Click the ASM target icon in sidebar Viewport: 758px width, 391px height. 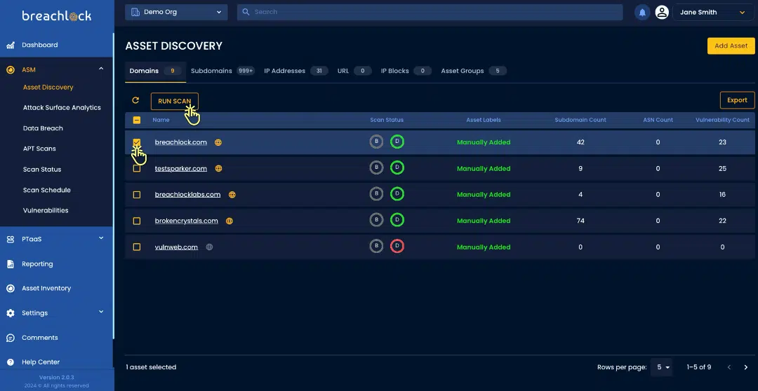(10, 70)
